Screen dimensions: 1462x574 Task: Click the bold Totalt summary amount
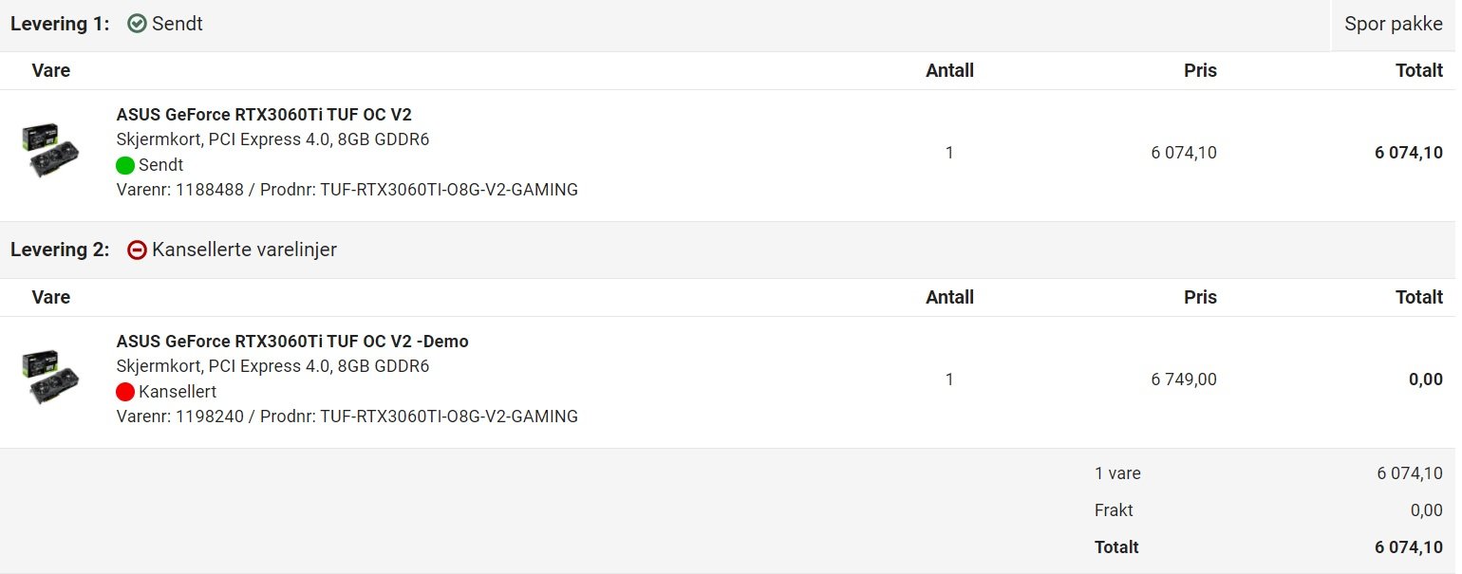click(1409, 547)
